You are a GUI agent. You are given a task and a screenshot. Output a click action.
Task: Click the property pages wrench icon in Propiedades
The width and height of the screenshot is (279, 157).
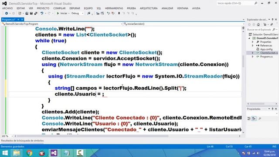(260, 119)
